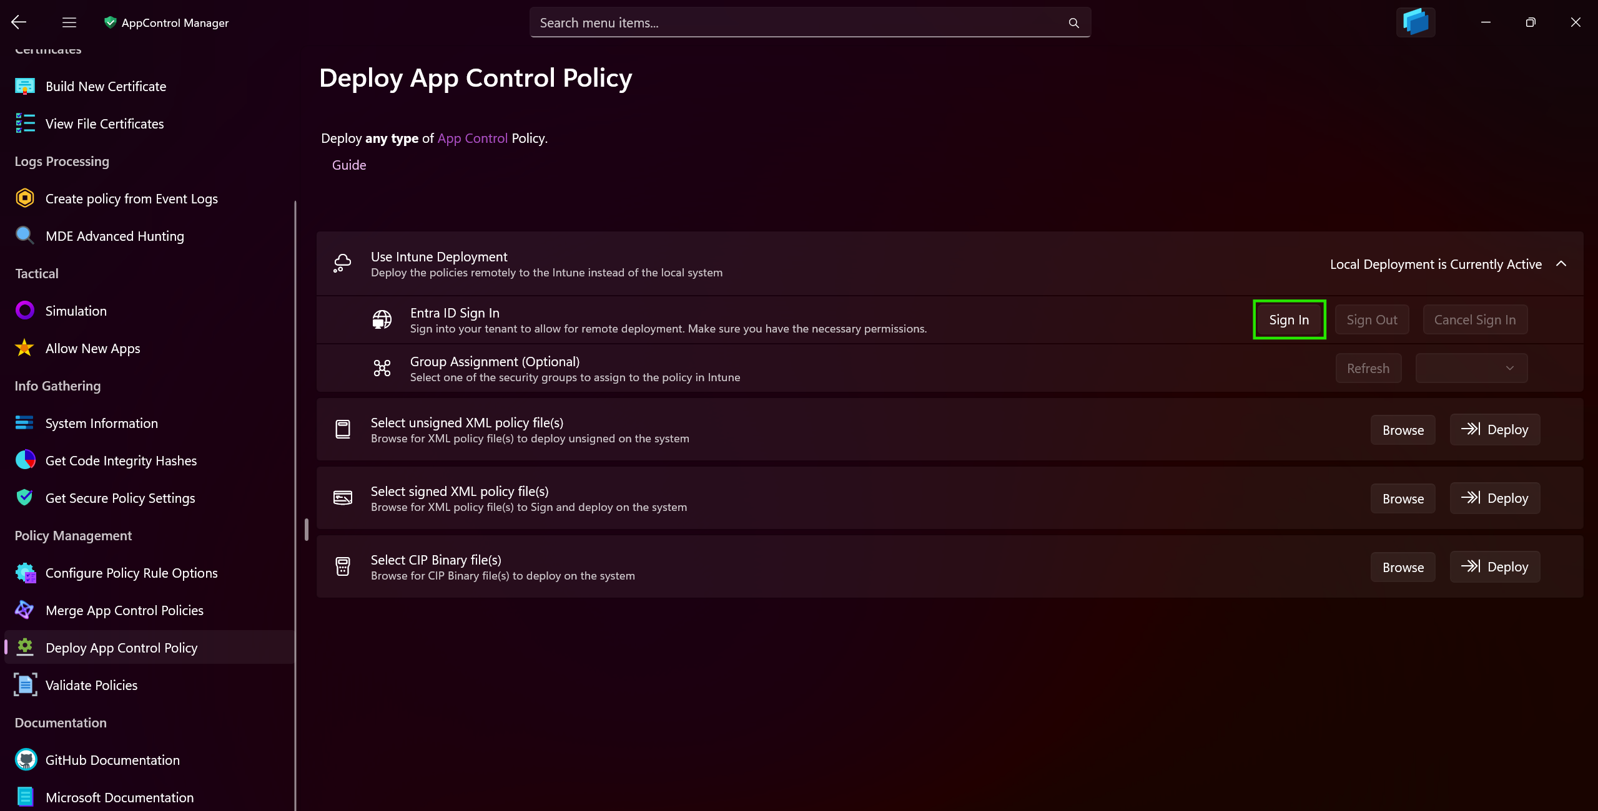This screenshot has width=1598, height=811.
Task: Click Local Deployment is Currently Active label
Action: pos(1436,265)
